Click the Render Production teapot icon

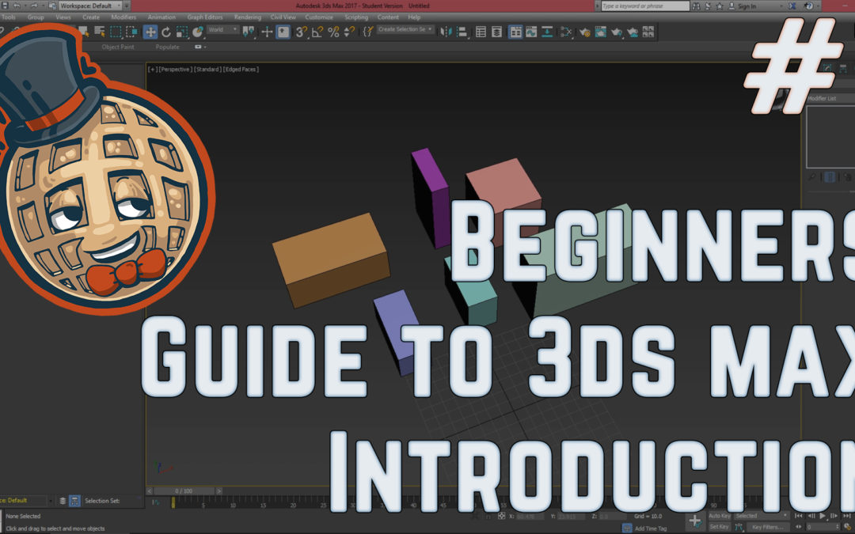[x=616, y=32]
